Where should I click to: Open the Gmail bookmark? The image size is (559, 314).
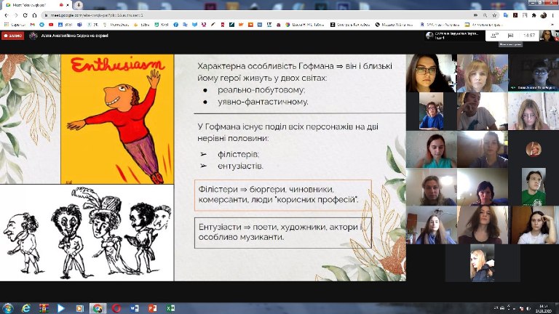(x=33, y=25)
